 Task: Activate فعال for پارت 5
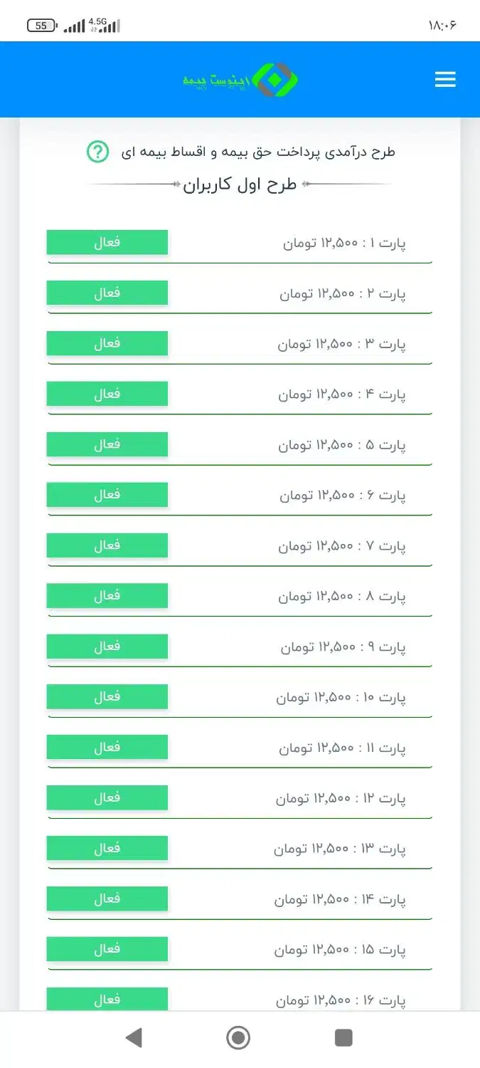107,444
